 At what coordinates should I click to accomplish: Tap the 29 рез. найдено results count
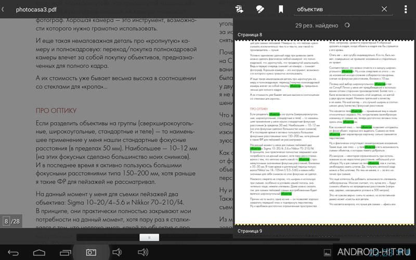317,25
